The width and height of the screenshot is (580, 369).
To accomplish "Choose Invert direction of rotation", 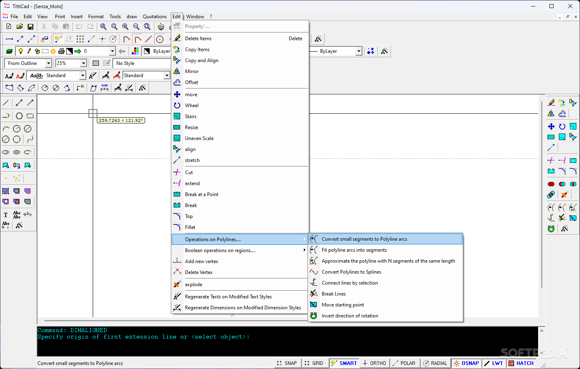I will [386, 316].
